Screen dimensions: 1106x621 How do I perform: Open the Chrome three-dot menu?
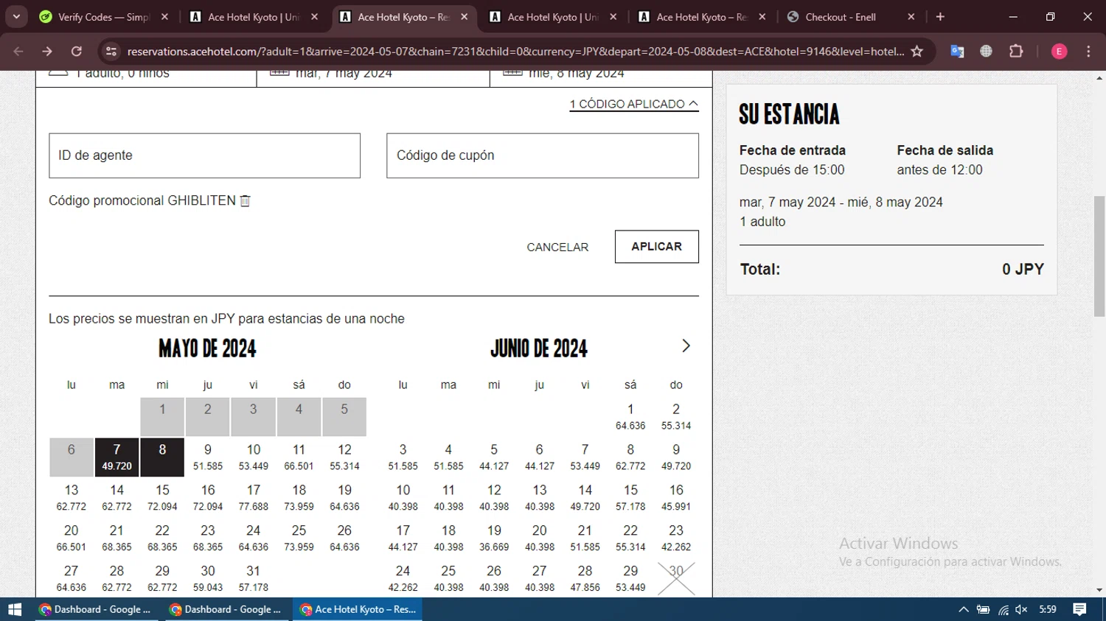(x=1088, y=51)
